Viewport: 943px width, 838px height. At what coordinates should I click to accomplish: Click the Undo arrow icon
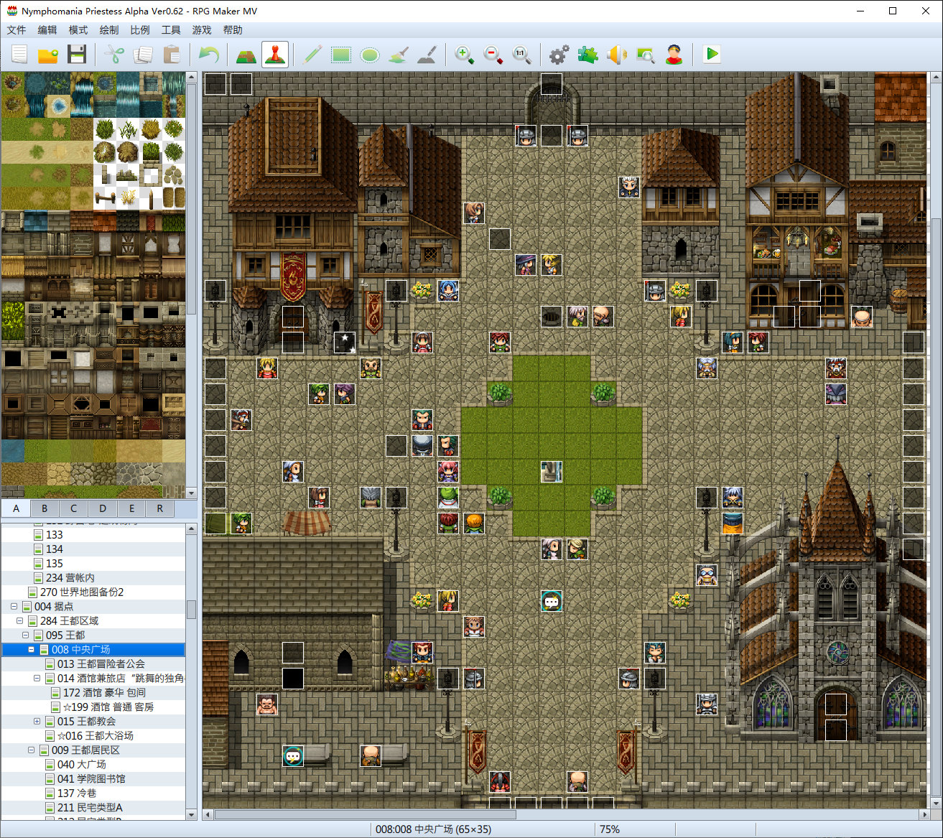(x=208, y=55)
